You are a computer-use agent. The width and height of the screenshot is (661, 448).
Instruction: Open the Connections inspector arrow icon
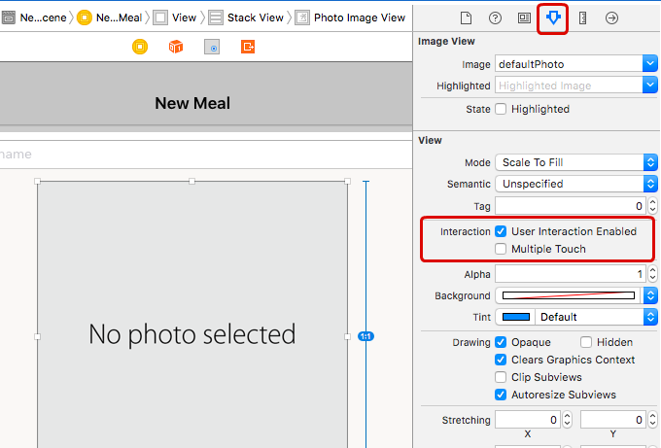pyautogui.click(x=611, y=18)
